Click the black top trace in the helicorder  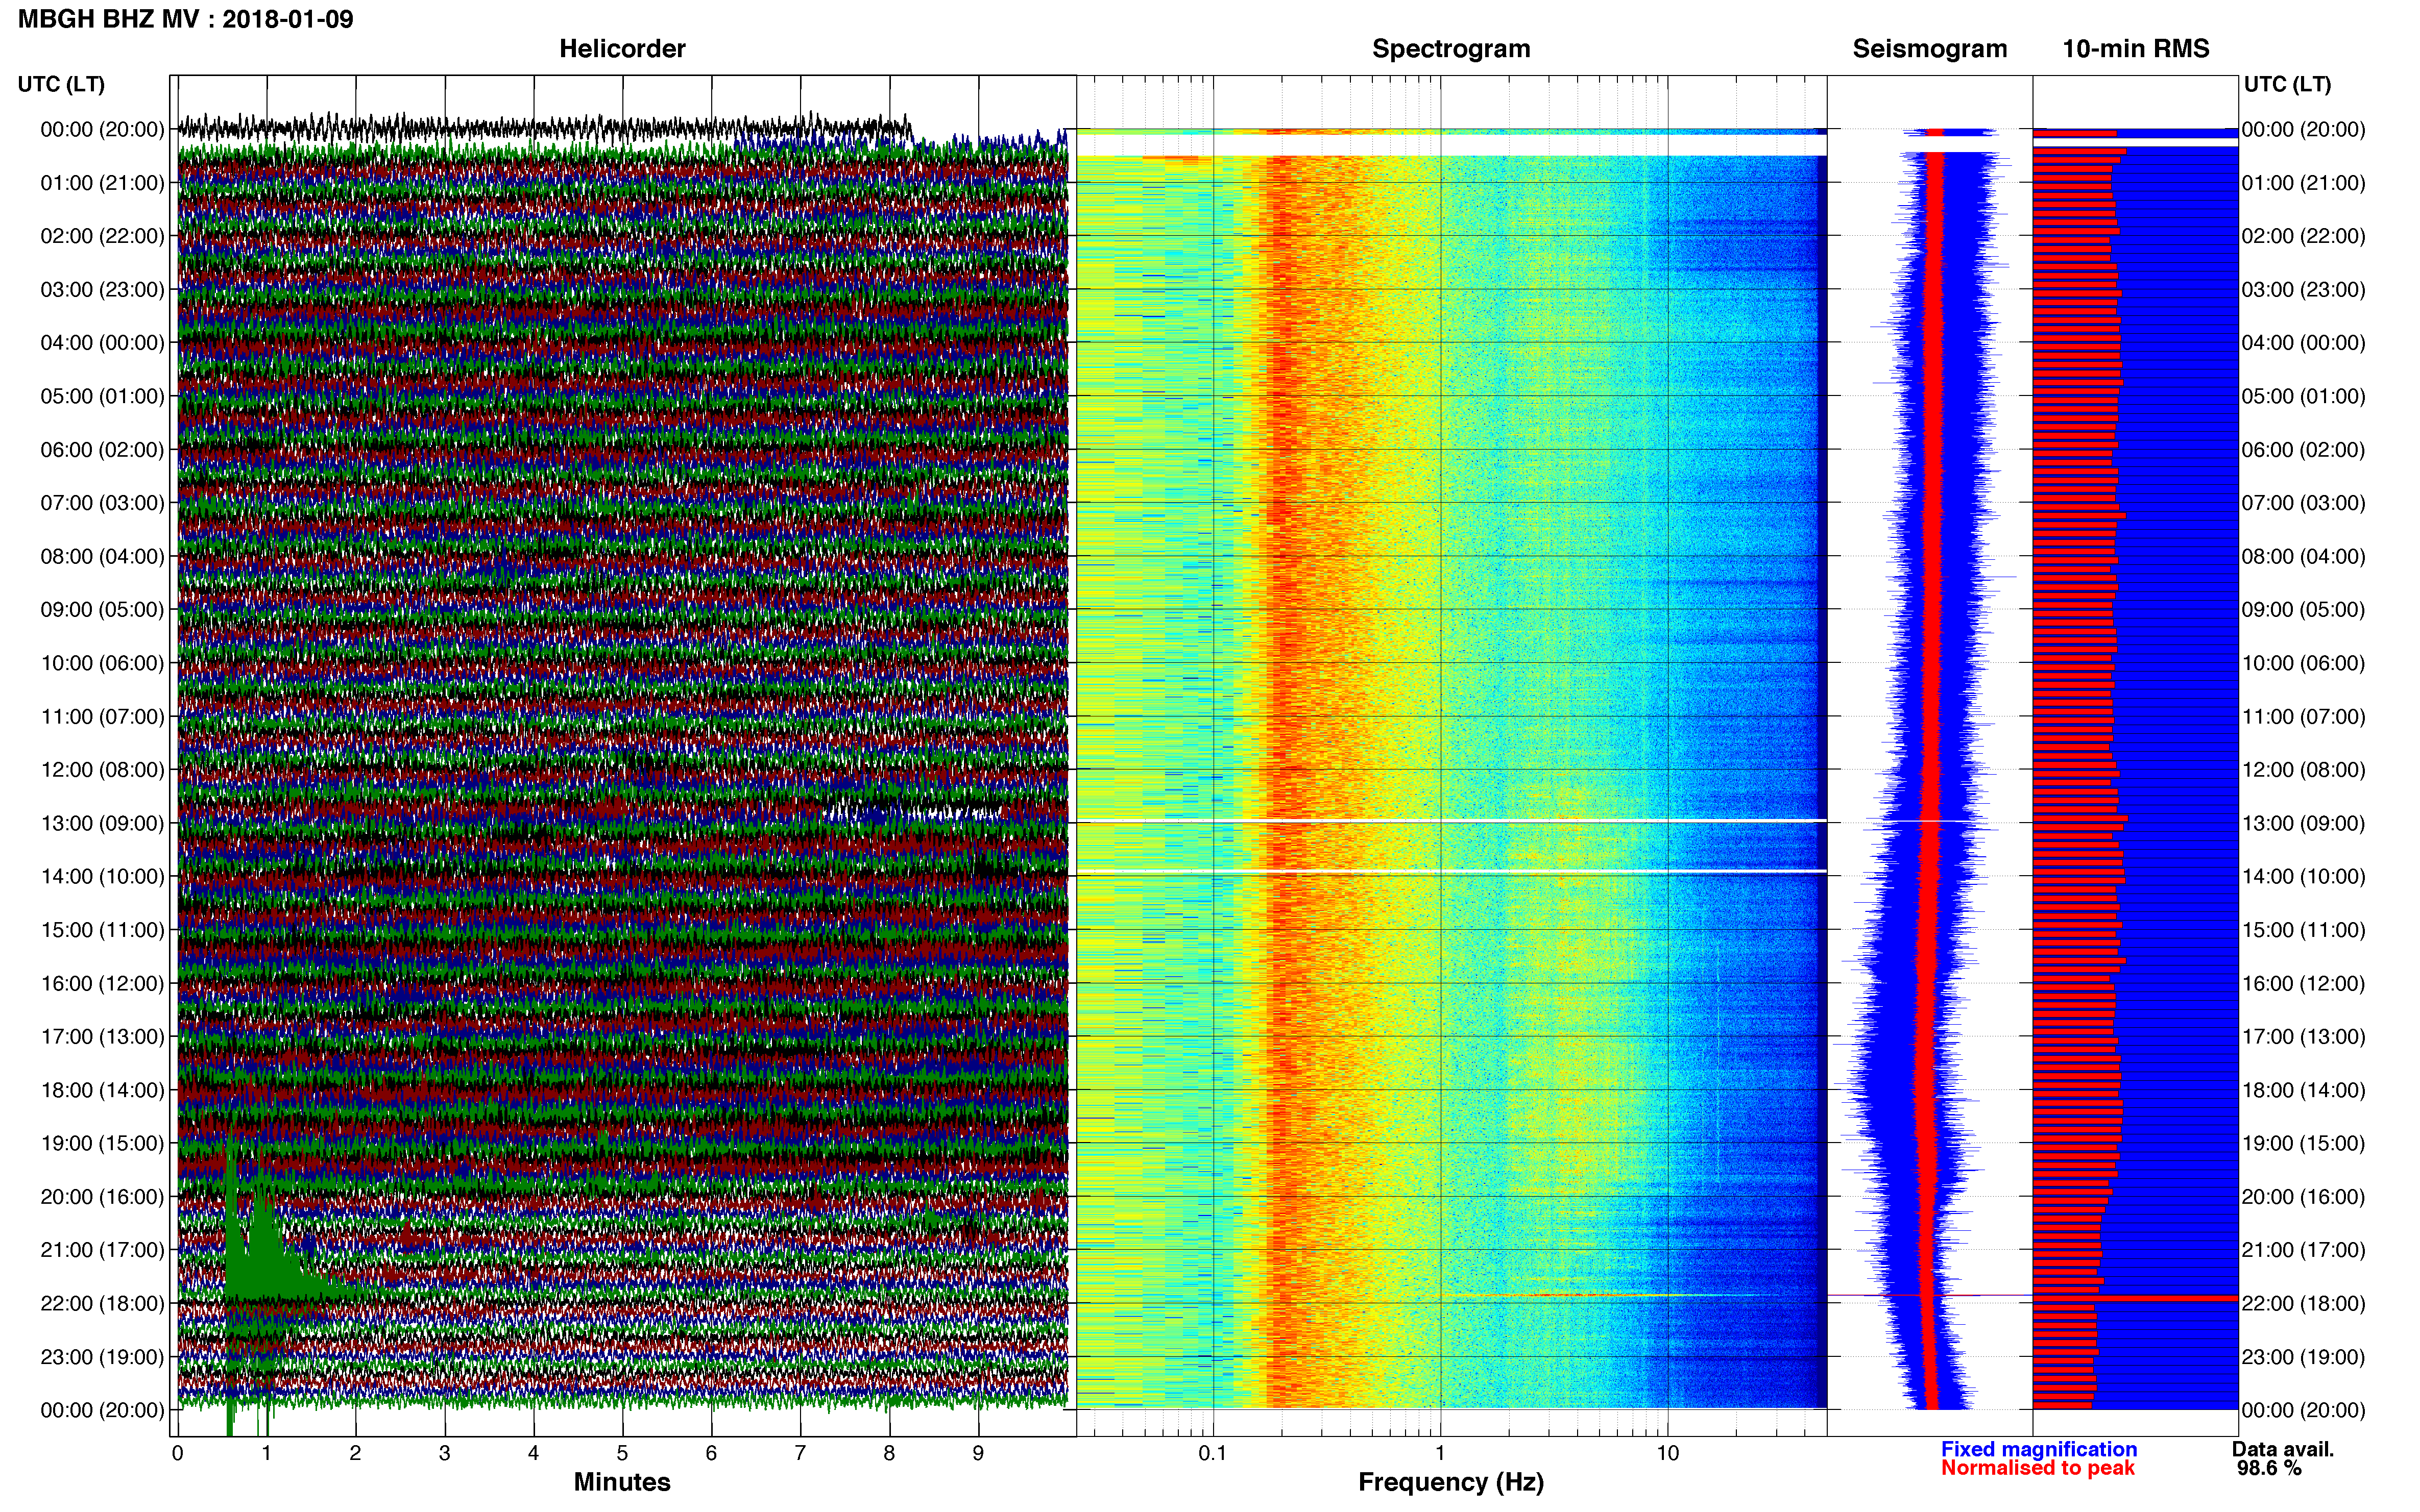(x=545, y=128)
